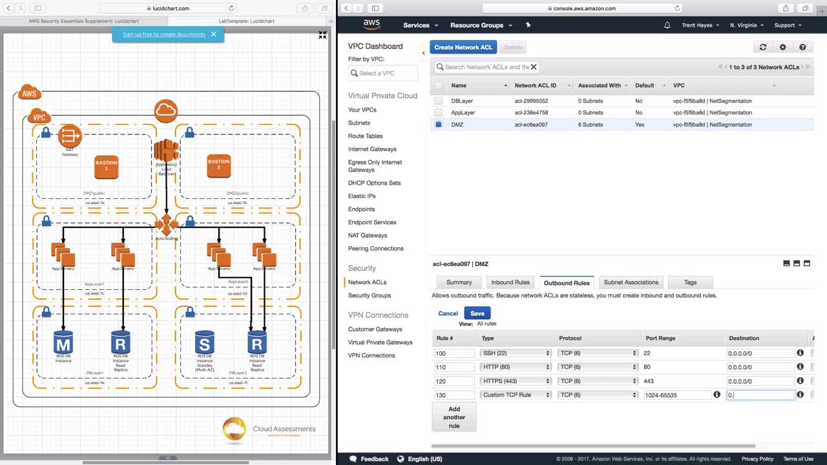This screenshot has width=827, height=465.
Task: Open the Type dropdown for rule 130
Action: tap(516, 395)
